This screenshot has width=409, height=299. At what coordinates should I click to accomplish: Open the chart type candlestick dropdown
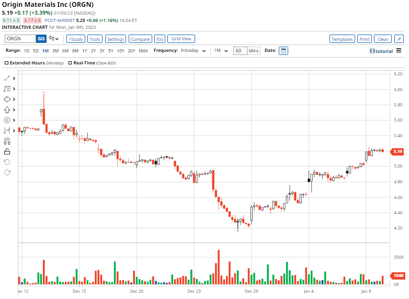tap(54, 39)
